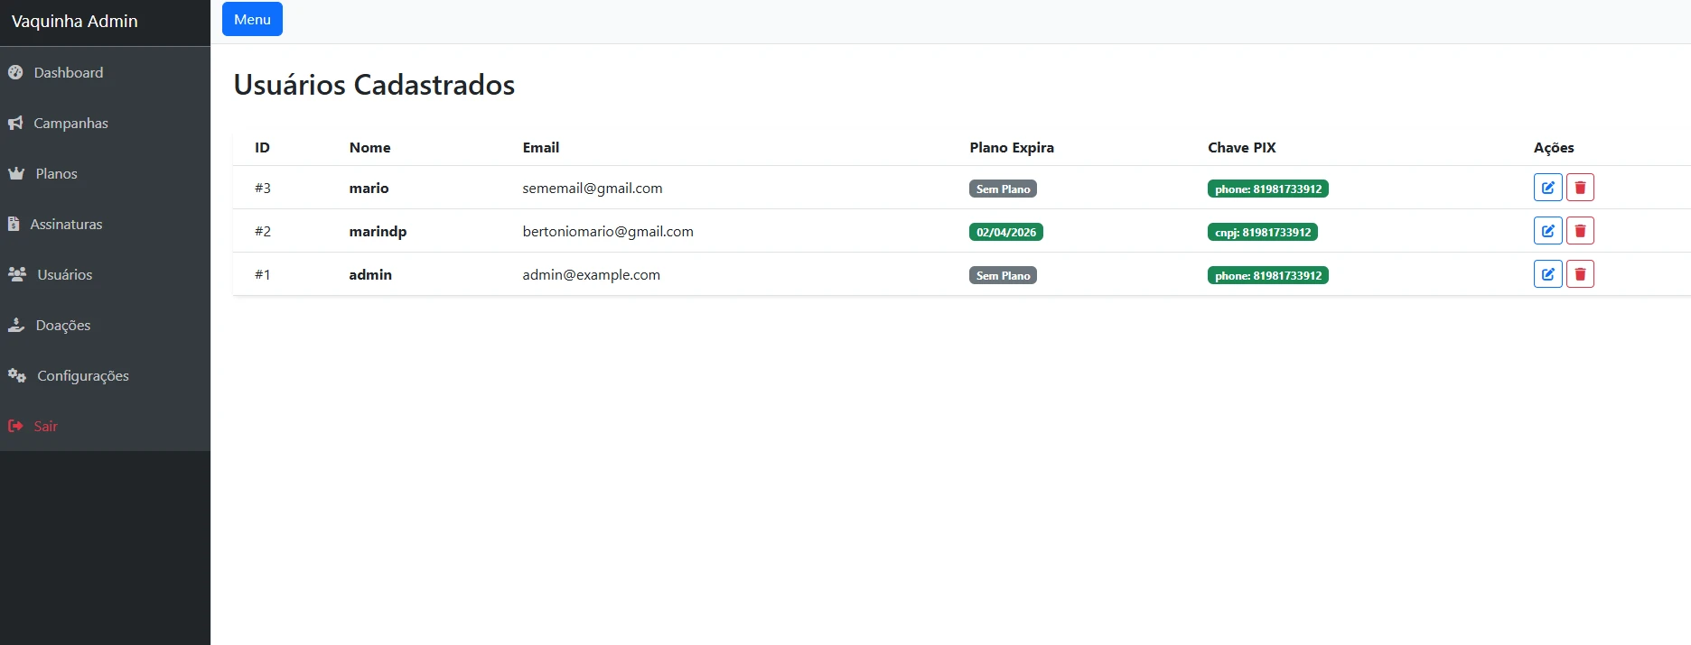The image size is (1691, 645).
Task: Click email bertoniomario@gmail.com
Action: (x=608, y=231)
